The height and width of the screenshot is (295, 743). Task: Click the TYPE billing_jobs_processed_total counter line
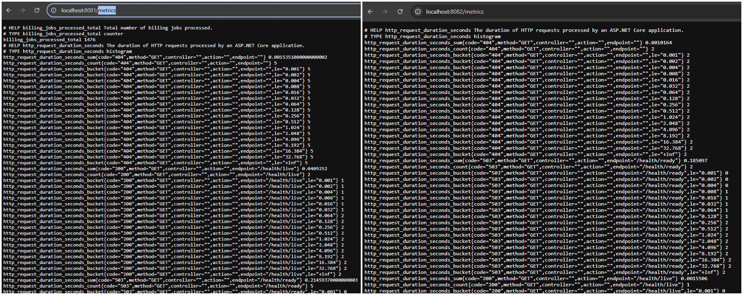[x=63, y=34]
